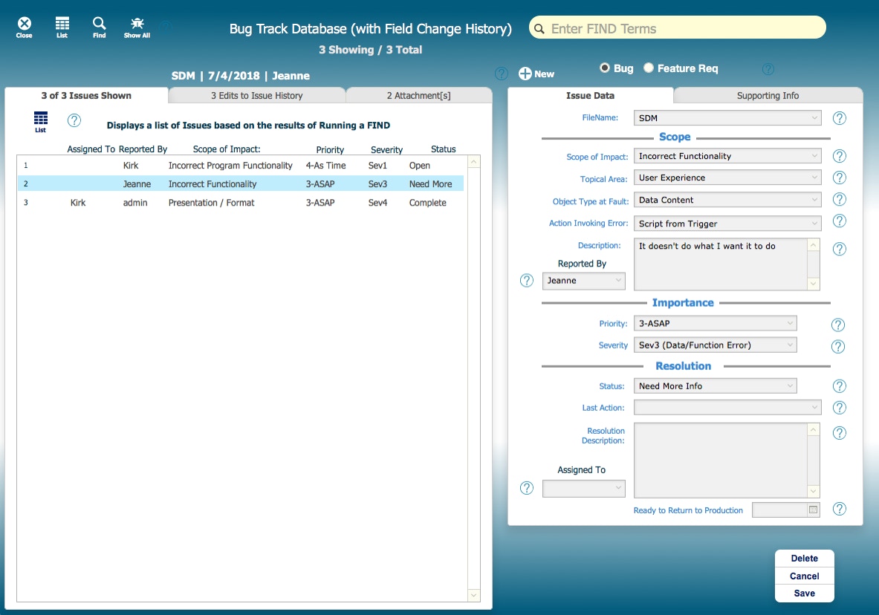Open the Reported By dropdown showing Jeanne
The height and width of the screenshot is (615, 879).
pos(584,281)
